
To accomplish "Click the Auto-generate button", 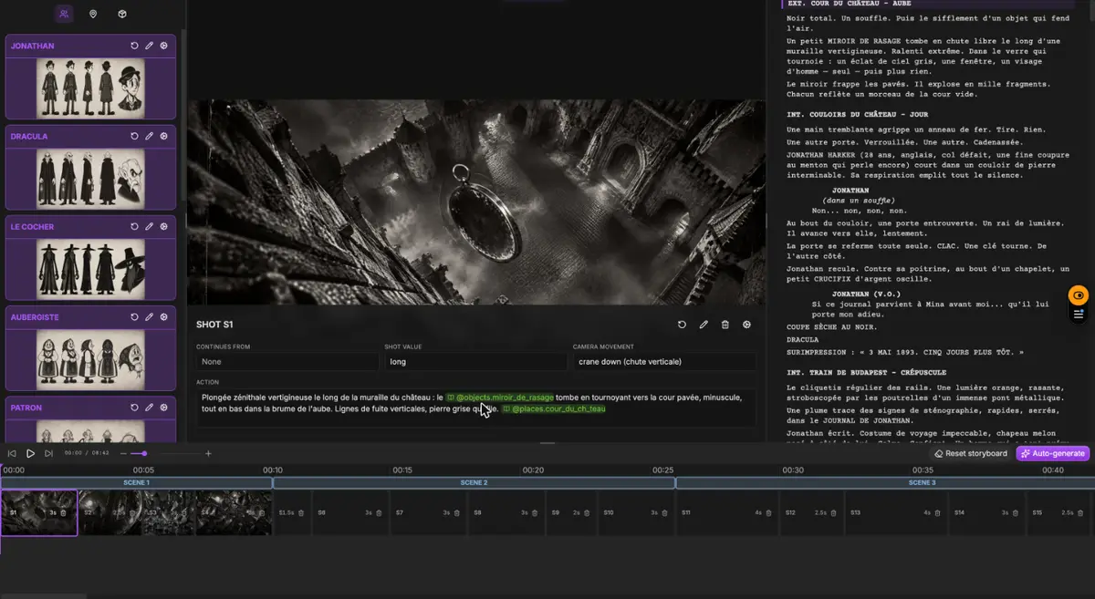I will tap(1052, 453).
